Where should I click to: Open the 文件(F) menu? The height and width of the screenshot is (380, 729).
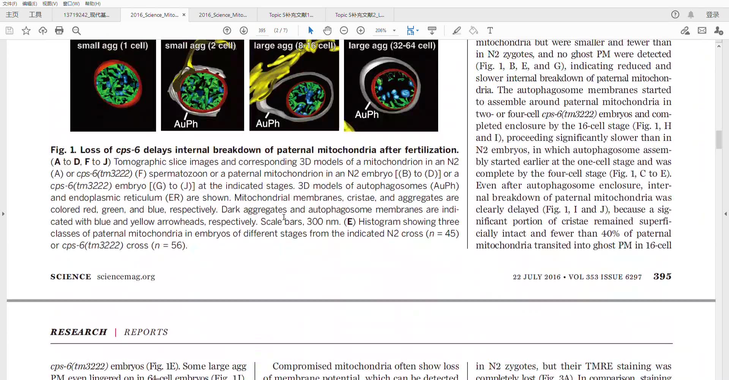[x=10, y=3]
